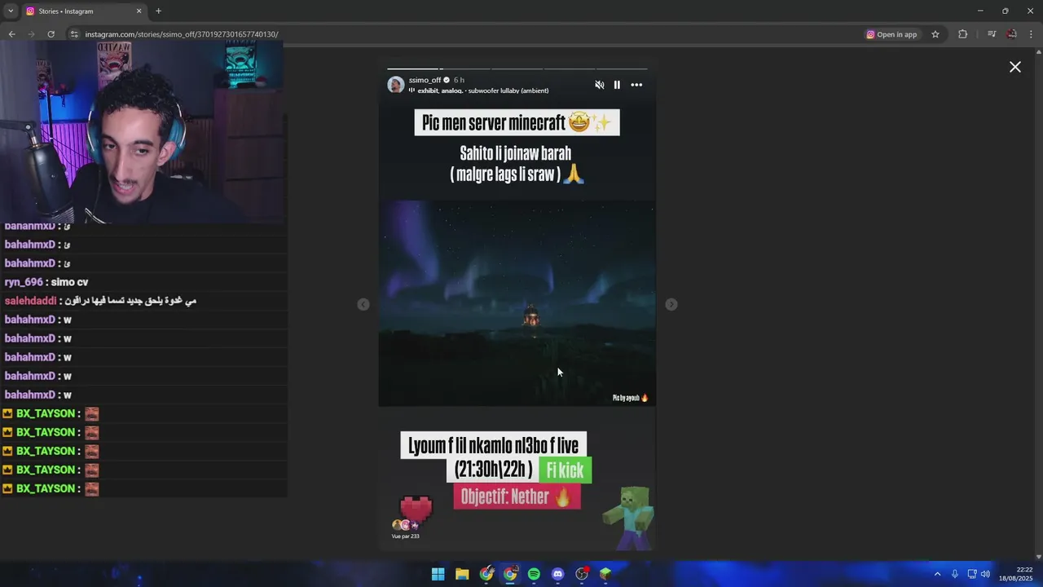Click the webcam overlay video
Screen dimensions: 1043x587
(142, 133)
